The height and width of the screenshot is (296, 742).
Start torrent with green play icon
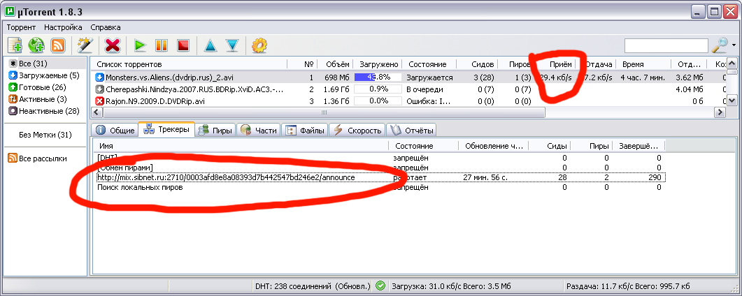tap(140, 45)
